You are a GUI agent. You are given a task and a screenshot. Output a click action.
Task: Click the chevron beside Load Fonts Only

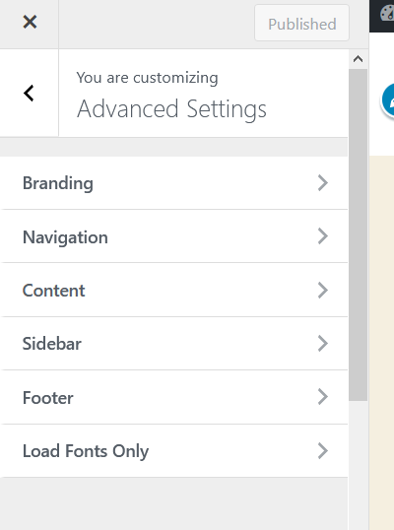[x=323, y=450]
